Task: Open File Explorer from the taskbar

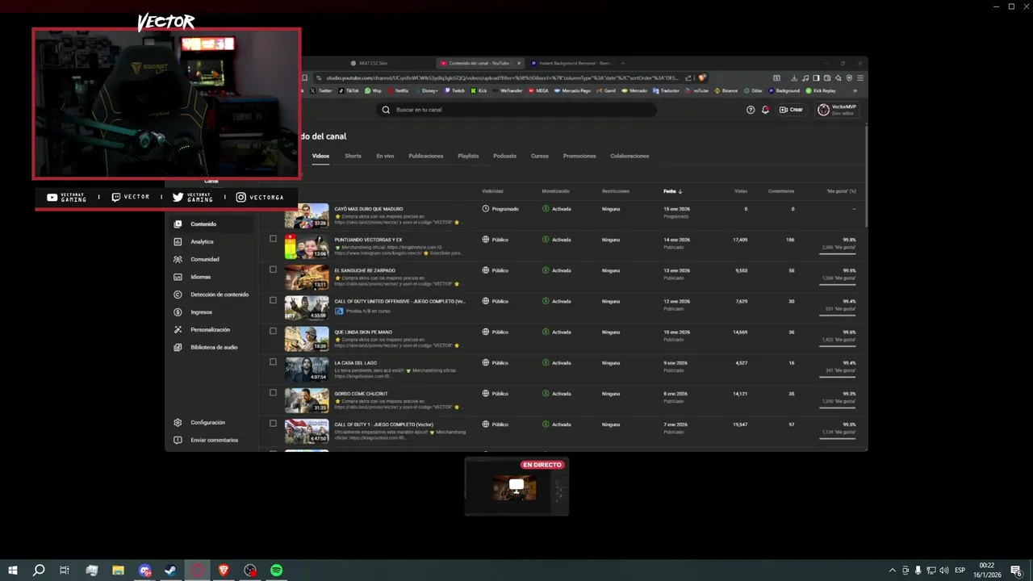Action: click(x=118, y=571)
